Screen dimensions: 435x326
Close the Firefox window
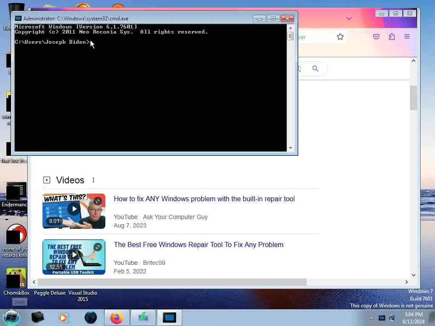pos(410,13)
